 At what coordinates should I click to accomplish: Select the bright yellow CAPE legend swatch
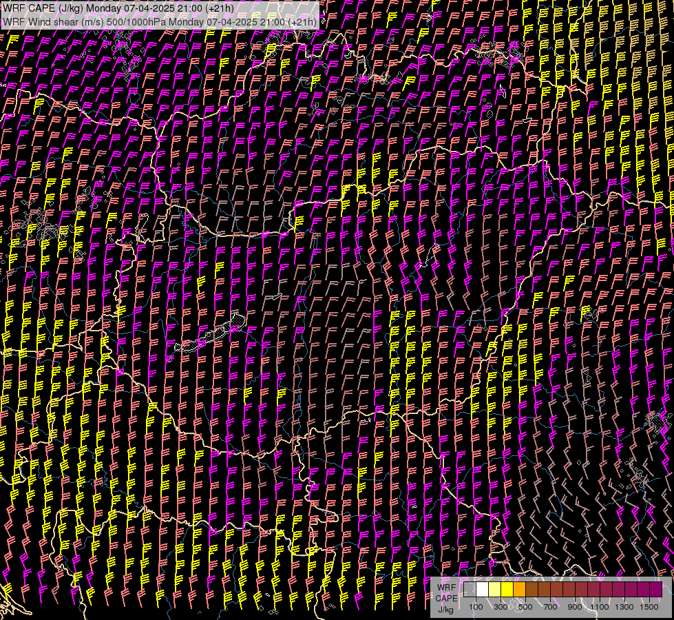coord(507,589)
